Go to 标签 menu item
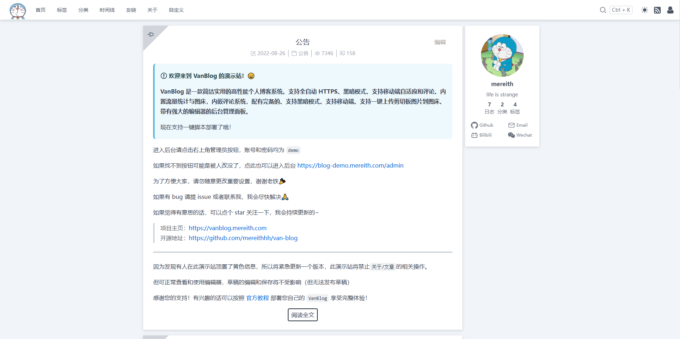This screenshot has height=339, width=680. click(62, 10)
